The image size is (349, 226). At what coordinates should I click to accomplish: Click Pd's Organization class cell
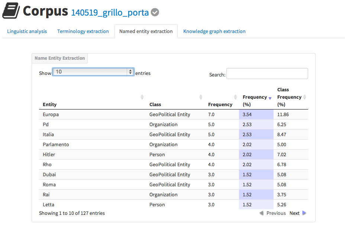[164, 124]
